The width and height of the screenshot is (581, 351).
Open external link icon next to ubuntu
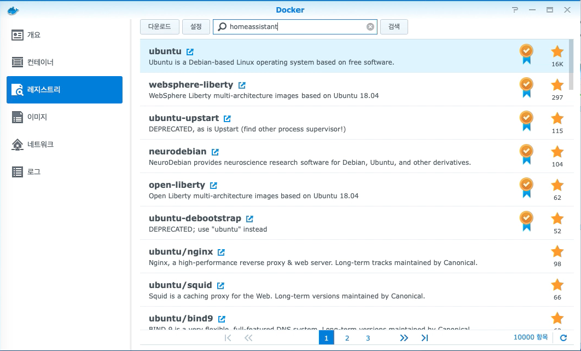click(190, 51)
